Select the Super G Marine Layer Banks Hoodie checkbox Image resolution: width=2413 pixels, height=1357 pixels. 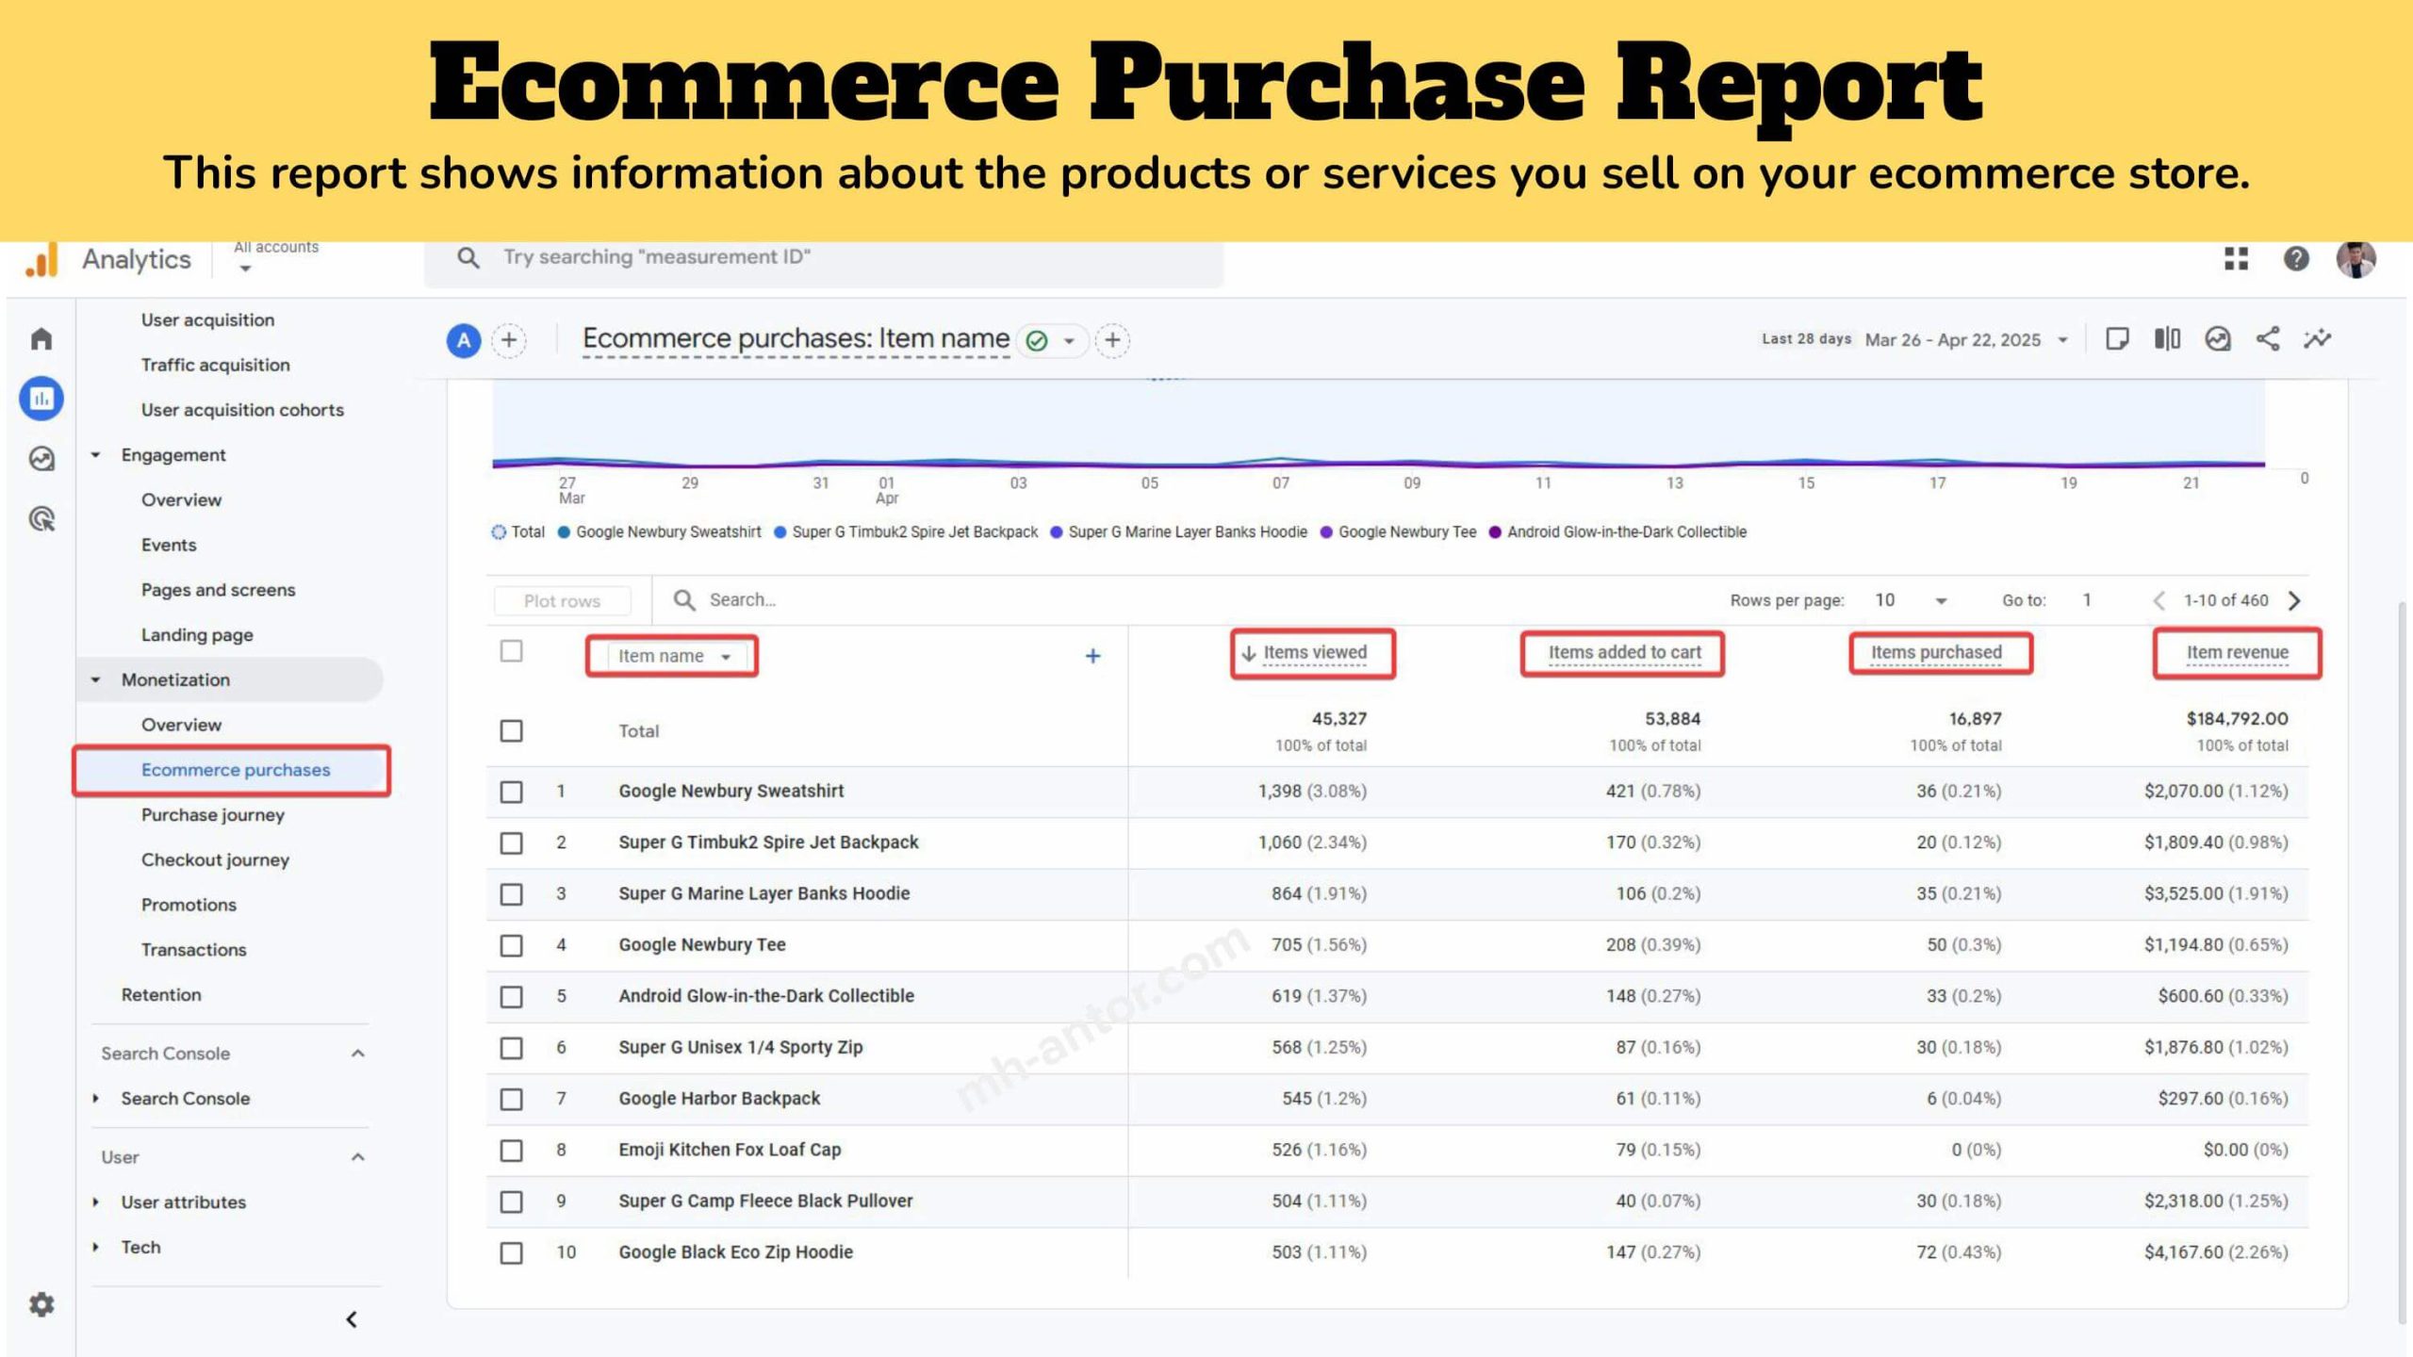click(x=511, y=894)
